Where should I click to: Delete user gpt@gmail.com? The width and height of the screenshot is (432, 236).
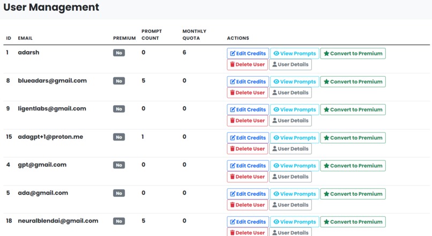point(248,176)
